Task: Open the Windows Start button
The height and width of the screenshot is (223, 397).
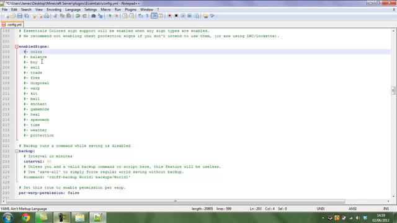Action: pos(7,217)
